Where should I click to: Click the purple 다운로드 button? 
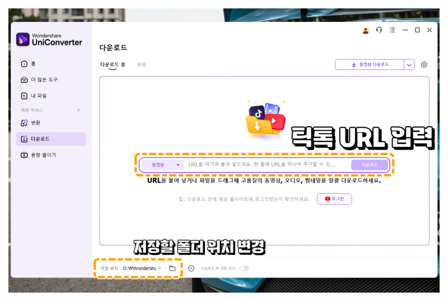(370, 165)
